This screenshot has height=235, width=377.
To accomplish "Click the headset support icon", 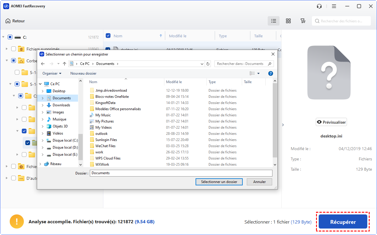I will pos(319,6).
